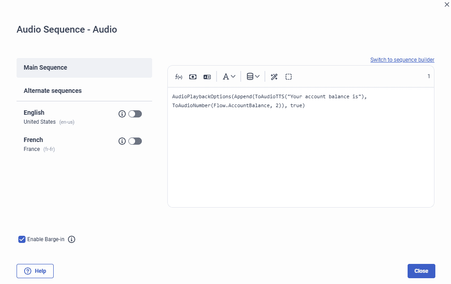Click the selection brackets icon in the toolbar

(x=289, y=76)
